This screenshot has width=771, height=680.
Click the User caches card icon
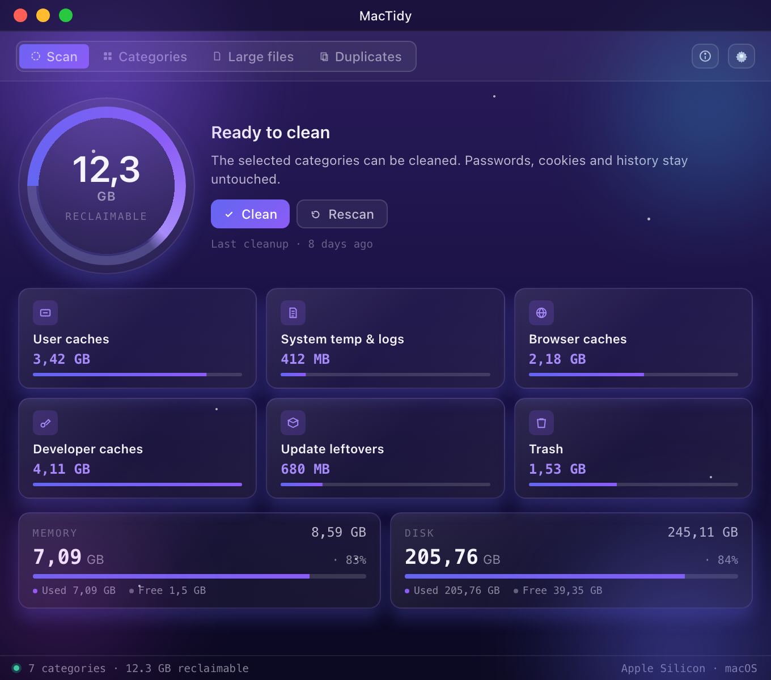tap(45, 313)
